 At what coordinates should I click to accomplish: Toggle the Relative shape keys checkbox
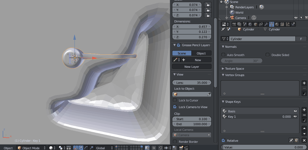coord(223,141)
